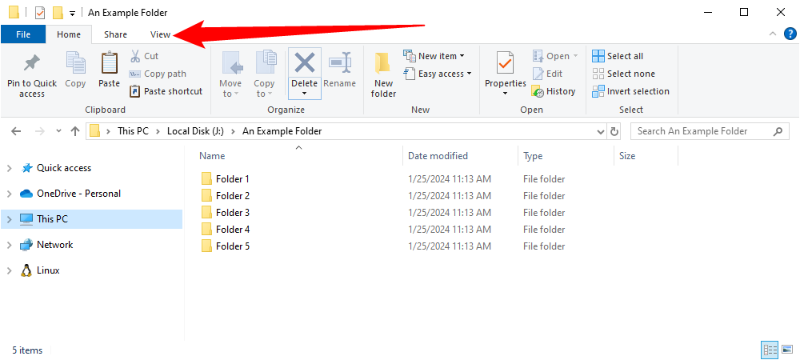The image size is (800, 360).
Task: Create a New folder from ribbon
Action: 383,74
